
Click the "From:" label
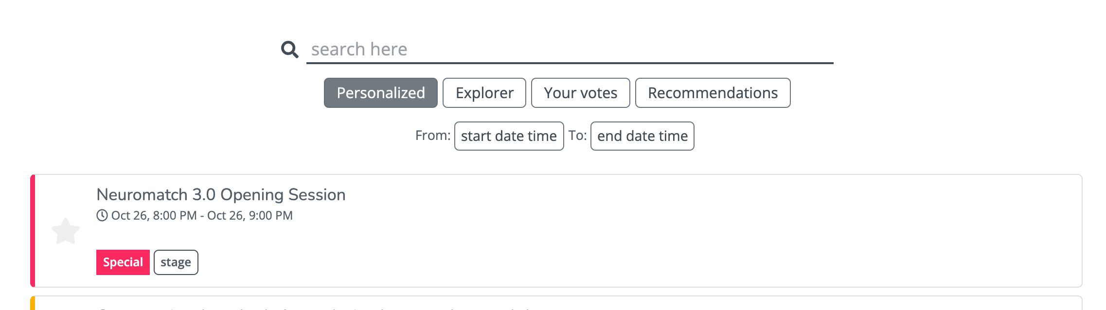pos(432,136)
